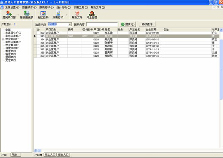Screen dimensions: 223x158
Task: Click birth date 1954-12-12 cell
Action: [154, 43]
